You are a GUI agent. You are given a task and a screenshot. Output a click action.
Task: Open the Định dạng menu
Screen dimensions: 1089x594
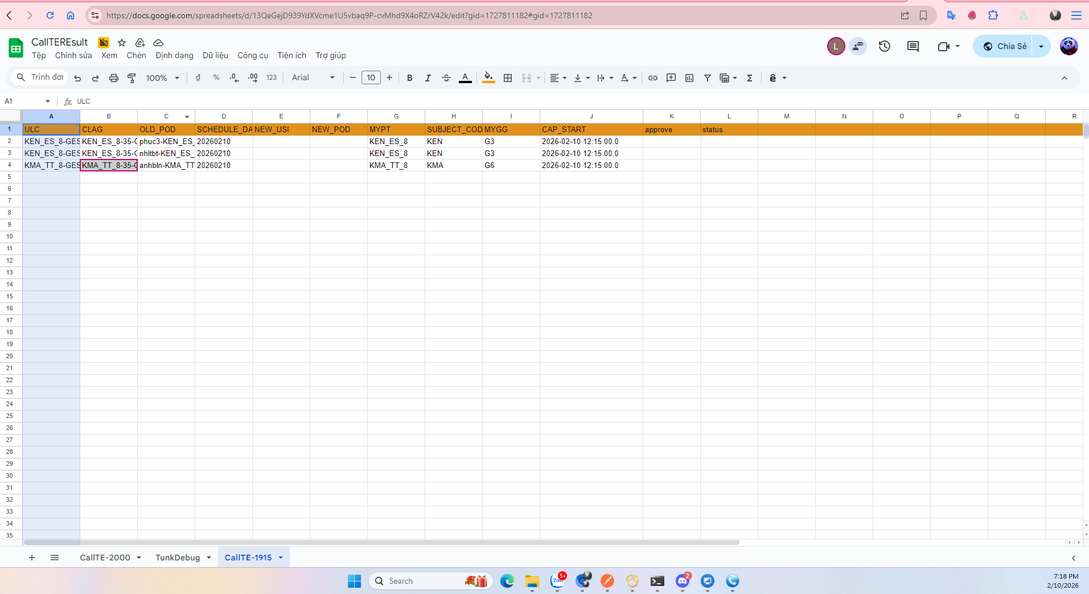click(174, 55)
